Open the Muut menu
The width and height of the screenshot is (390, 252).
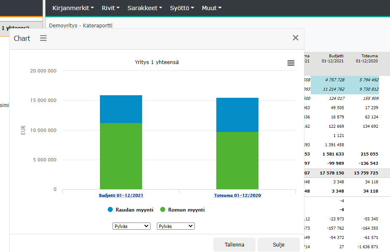coord(211,8)
